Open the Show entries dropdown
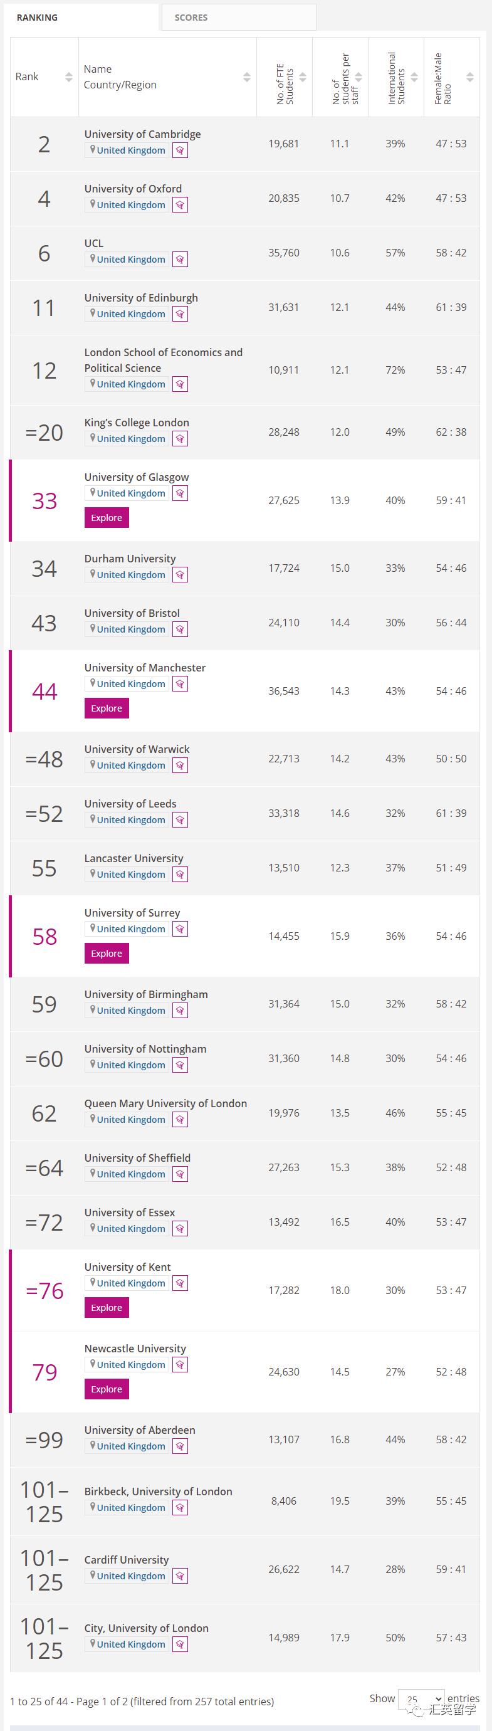Screen dimensions: 492x1731 [x=421, y=1700]
